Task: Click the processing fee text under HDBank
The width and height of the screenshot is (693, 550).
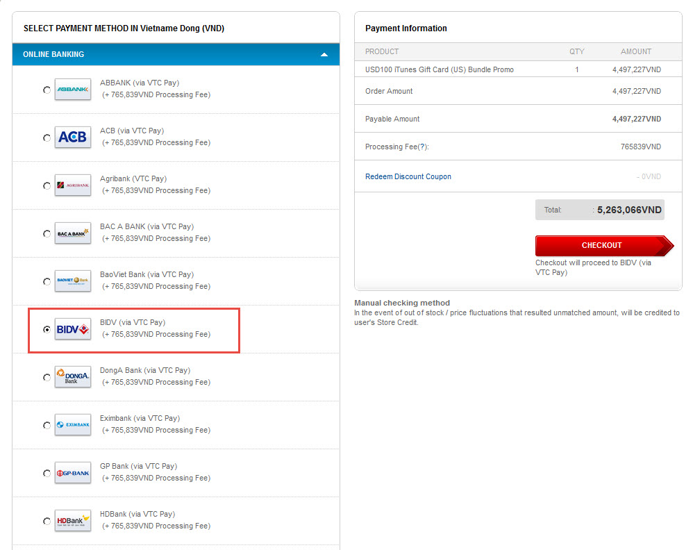Action: pyautogui.click(x=156, y=526)
